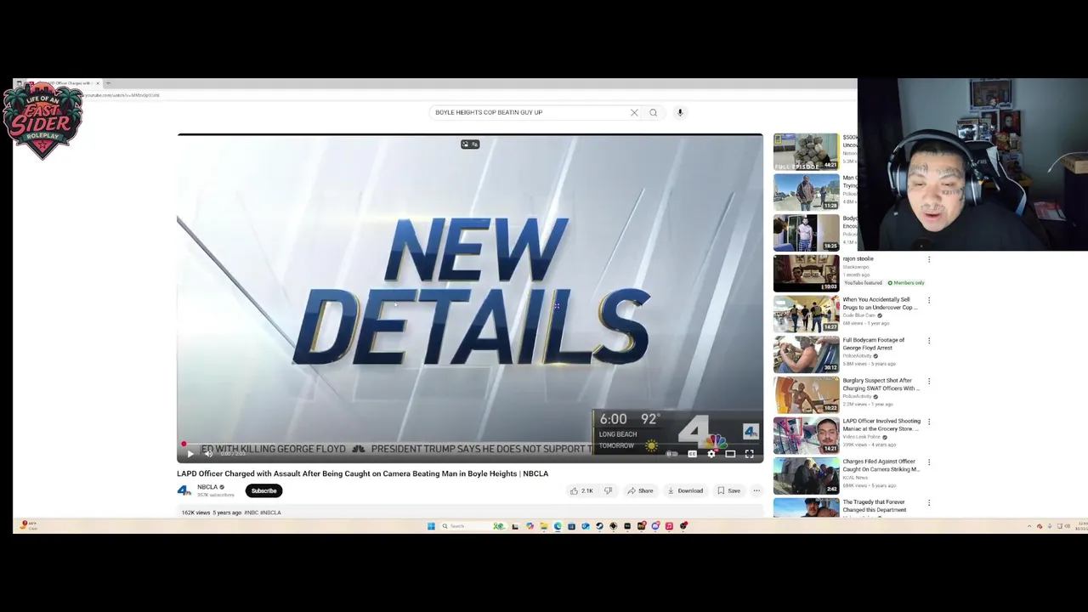Toggle the autoplay switch in the player
Viewport: 1088px width, 612px height.
click(x=671, y=454)
